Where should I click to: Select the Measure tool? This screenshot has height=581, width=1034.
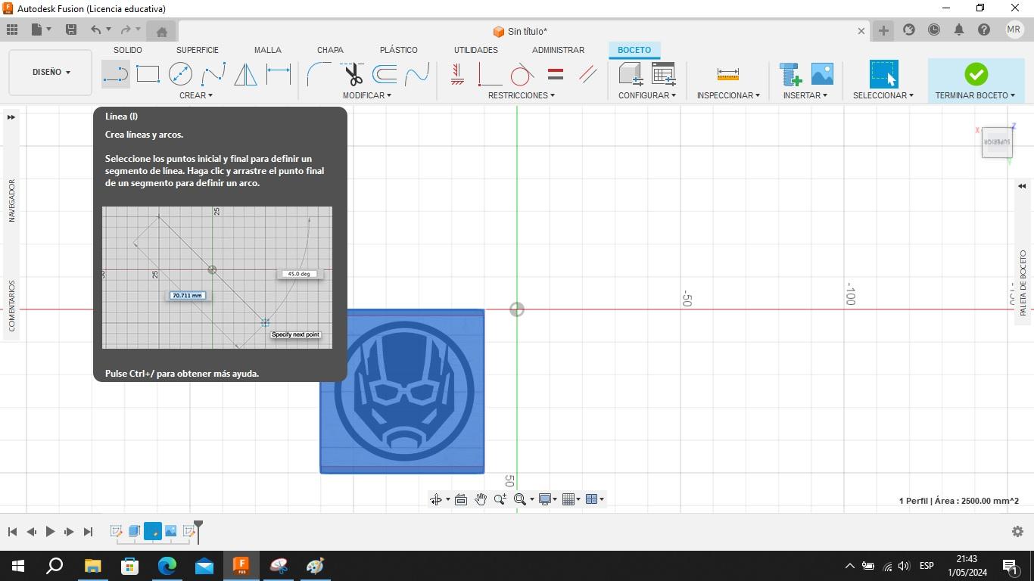coord(727,74)
